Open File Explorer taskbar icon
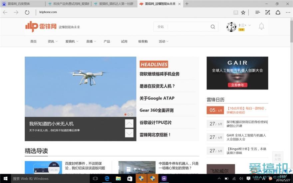The height and width of the screenshot is (183, 293). coord(118,179)
